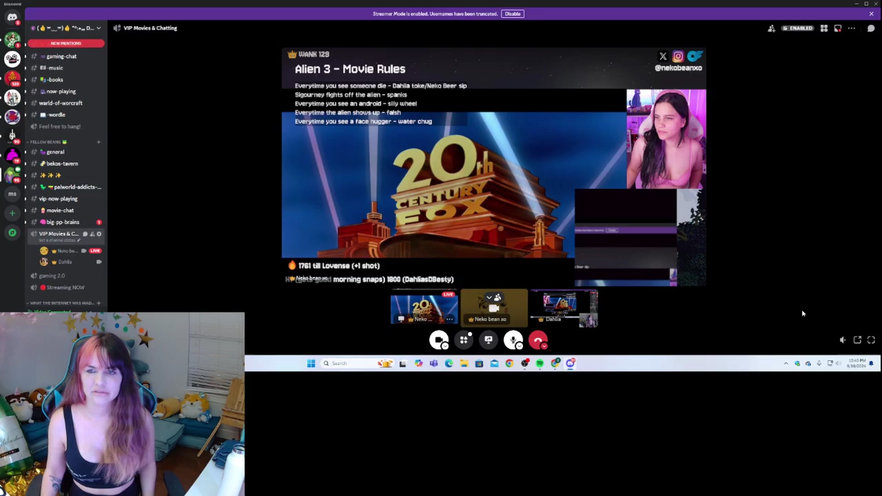Switch to grid view layout icon
882x496 pixels.
pos(824,28)
